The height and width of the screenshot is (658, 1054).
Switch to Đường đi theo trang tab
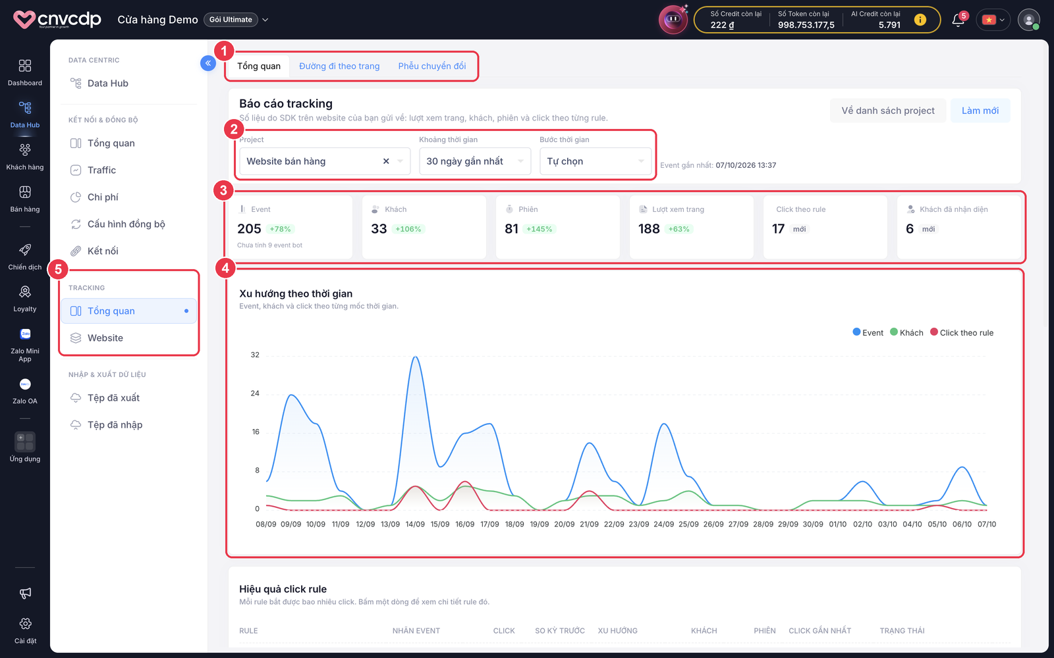[339, 66]
